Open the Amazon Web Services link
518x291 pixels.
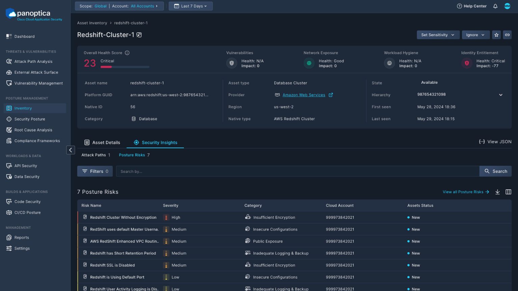coord(304,95)
